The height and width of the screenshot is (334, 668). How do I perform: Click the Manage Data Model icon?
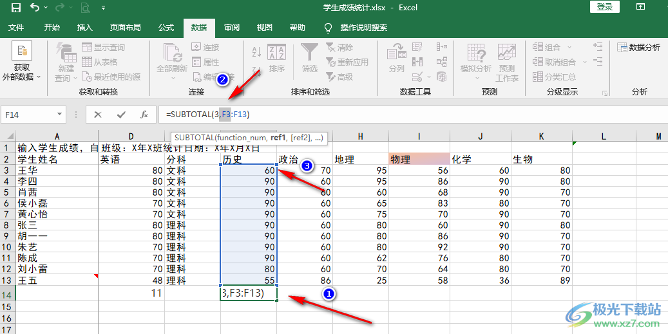[442, 77]
